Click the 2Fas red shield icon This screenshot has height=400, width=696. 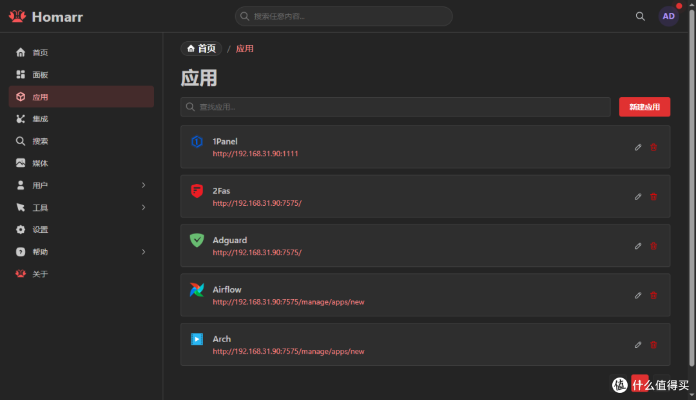(x=197, y=191)
